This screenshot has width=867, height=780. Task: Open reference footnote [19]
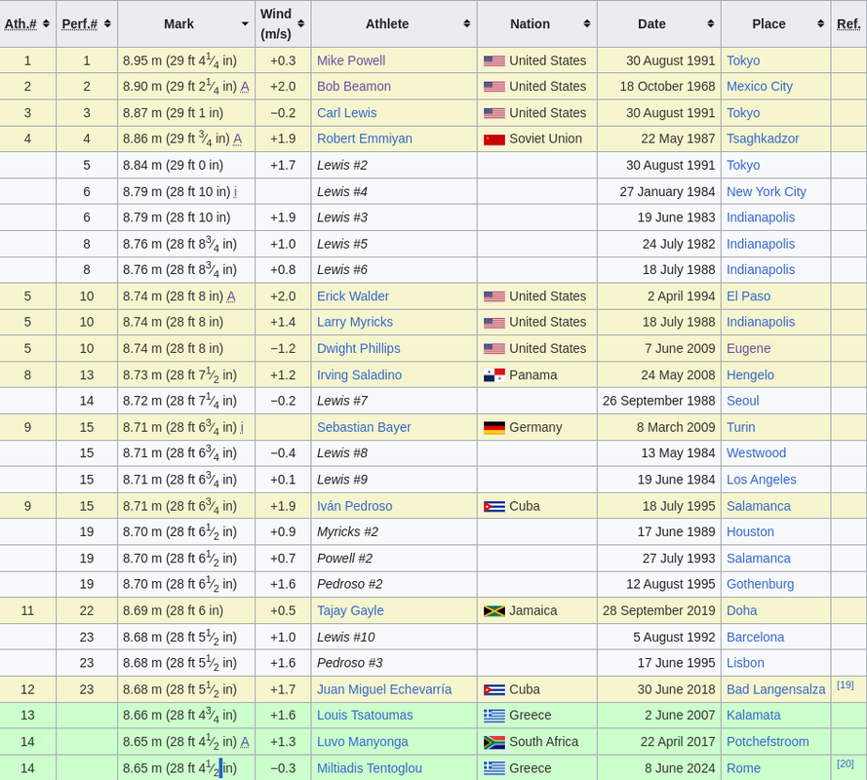pos(845,684)
